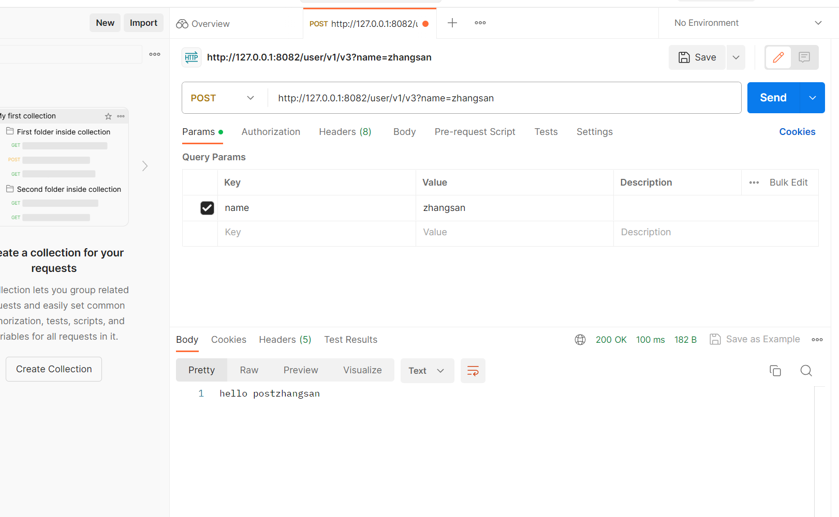This screenshot has width=839, height=517.
Task: Open Test Results tab
Action: (x=351, y=340)
